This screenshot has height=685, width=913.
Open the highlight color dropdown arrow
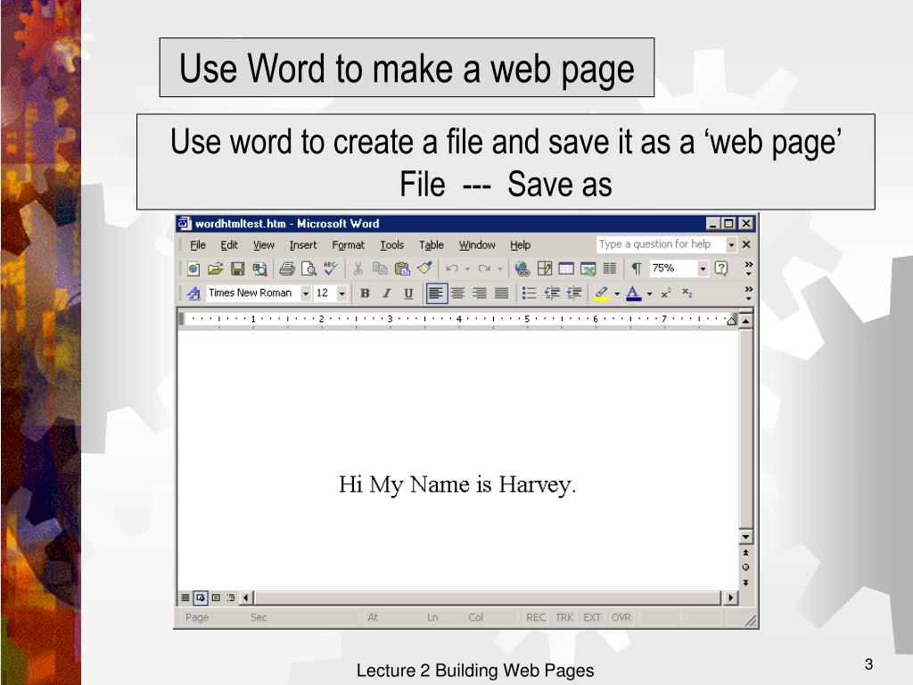pos(617,293)
